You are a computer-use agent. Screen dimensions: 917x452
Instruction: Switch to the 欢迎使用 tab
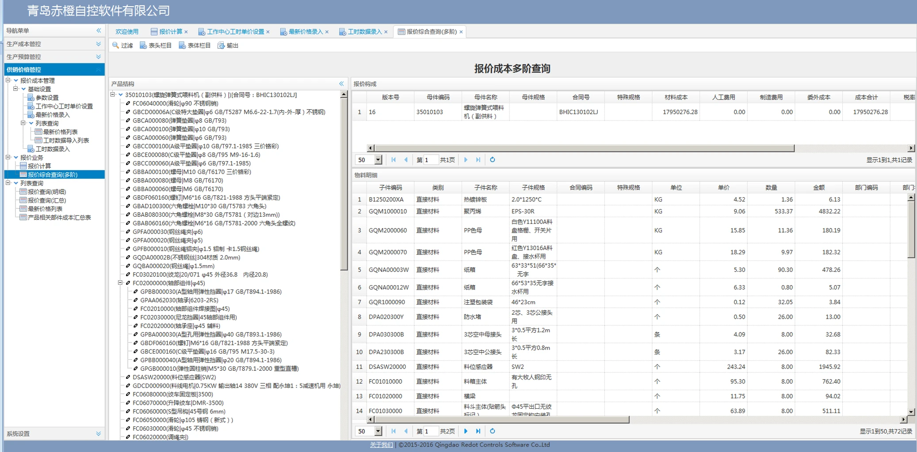click(x=127, y=32)
